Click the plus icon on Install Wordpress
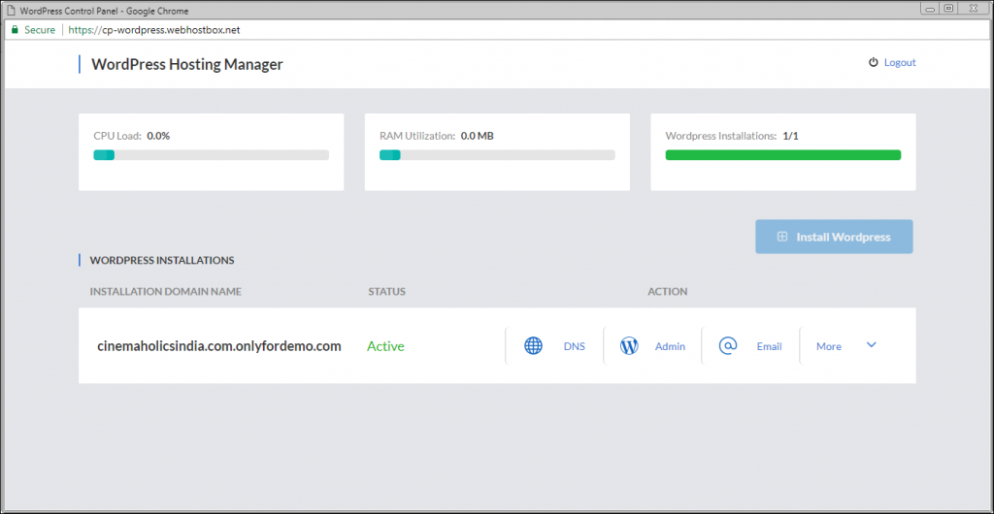This screenshot has width=994, height=514. (x=782, y=237)
